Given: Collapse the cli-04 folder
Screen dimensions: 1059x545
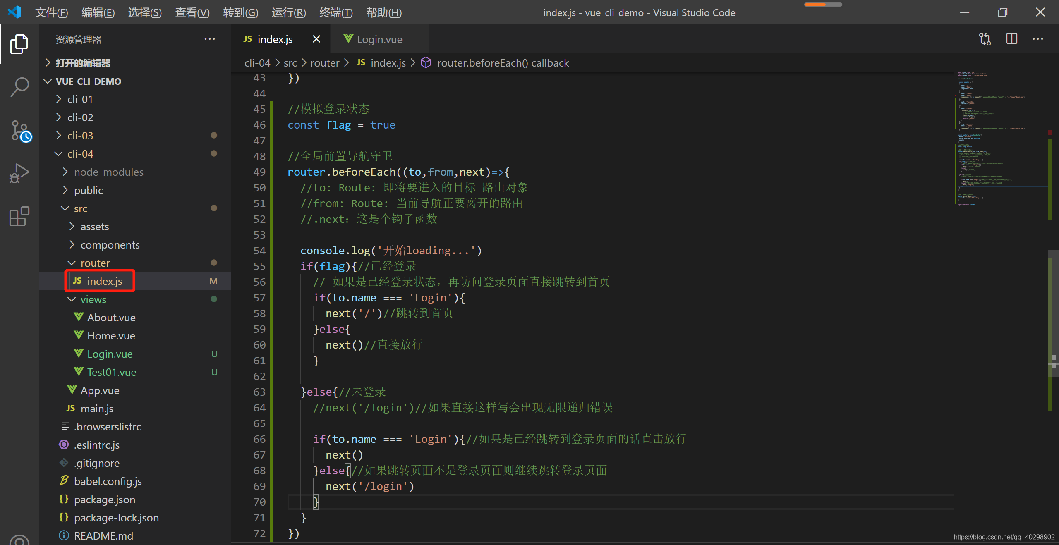Looking at the screenshot, I should point(58,154).
